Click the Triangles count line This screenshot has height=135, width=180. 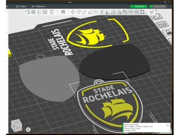click(x=130, y=130)
